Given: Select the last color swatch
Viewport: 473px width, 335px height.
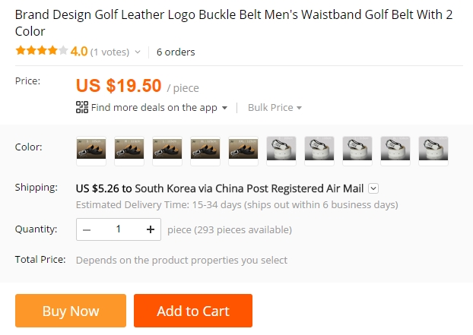Looking at the screenshot, I should (433, 149).
